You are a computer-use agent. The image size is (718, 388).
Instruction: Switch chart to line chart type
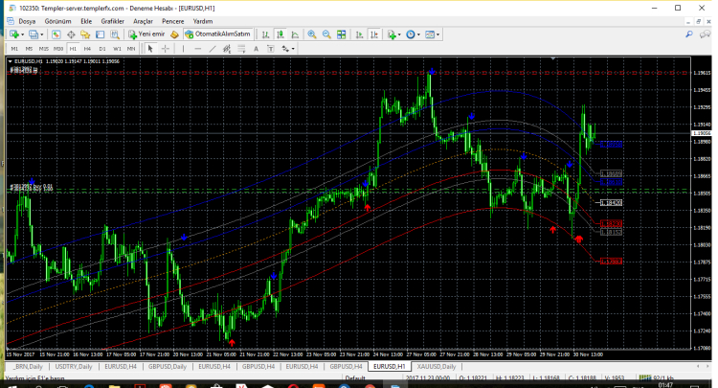click(x=295, y=34)
